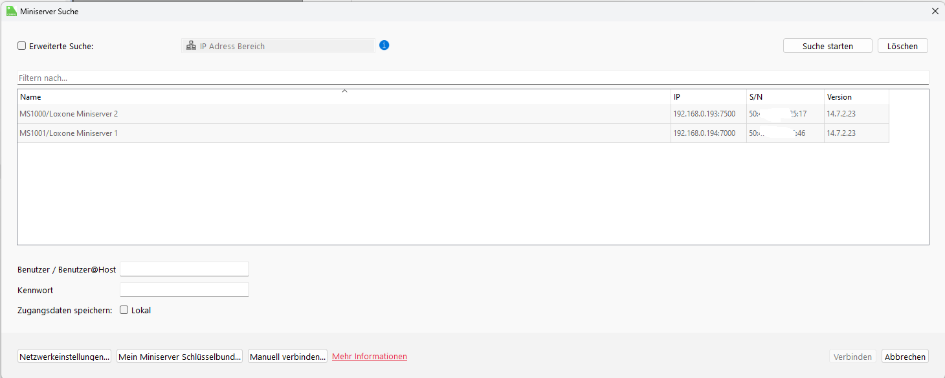The height and width of the screenshot is (378, 945).
Task: Click the IP Adress Bereich input field
Action: [x=278, y=46]
